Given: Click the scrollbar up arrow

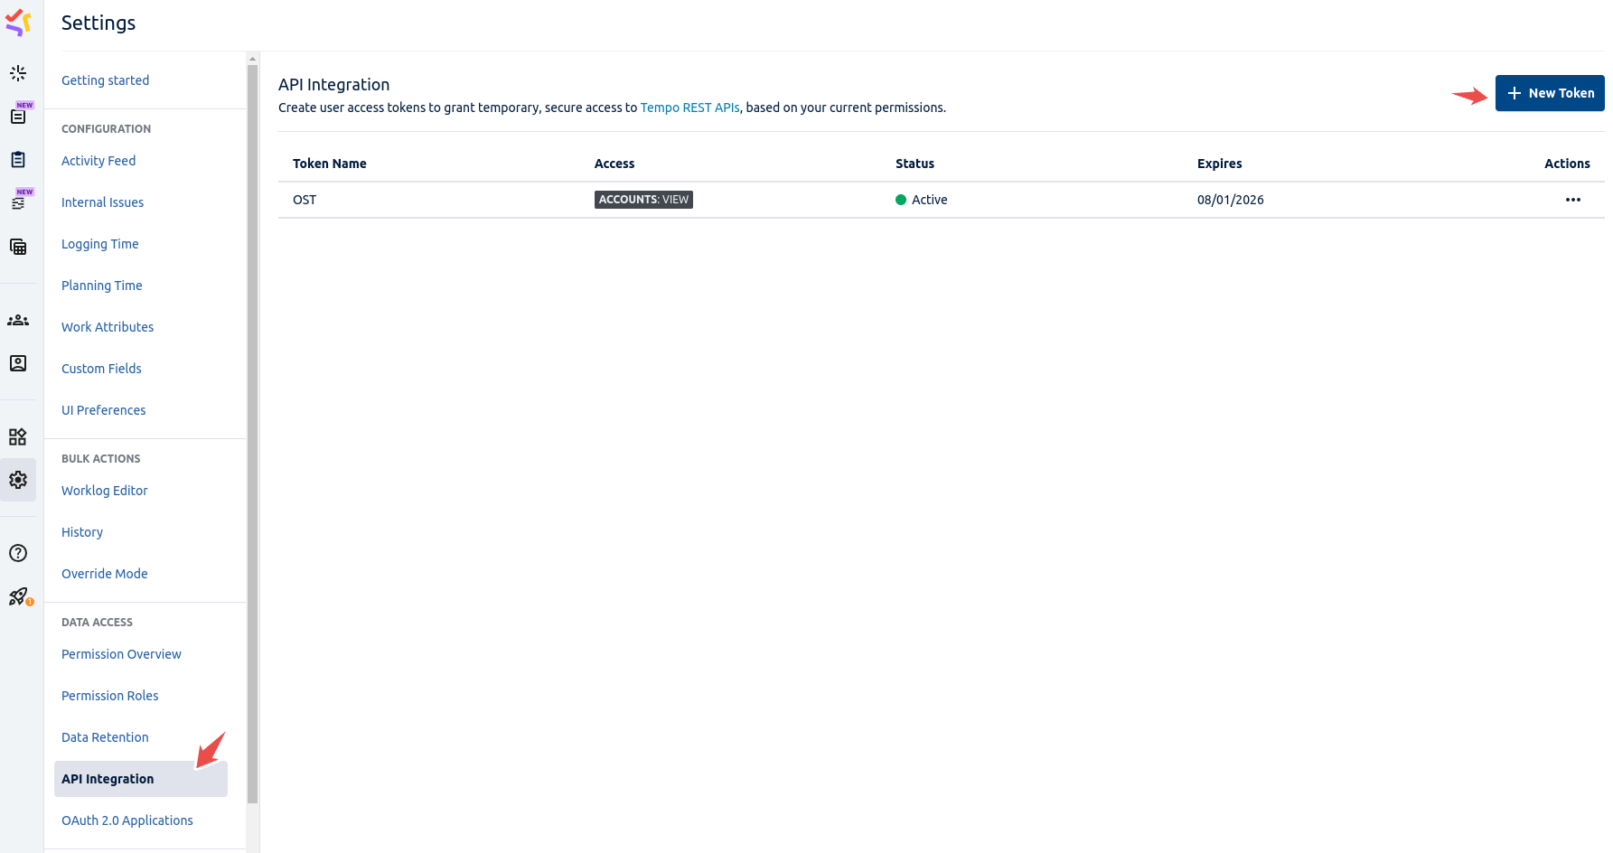Looking at the screenshot, I should [253, 59].
